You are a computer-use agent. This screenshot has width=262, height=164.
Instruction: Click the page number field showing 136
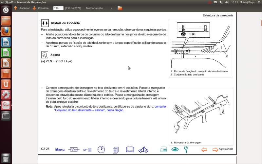click(58, 8)
